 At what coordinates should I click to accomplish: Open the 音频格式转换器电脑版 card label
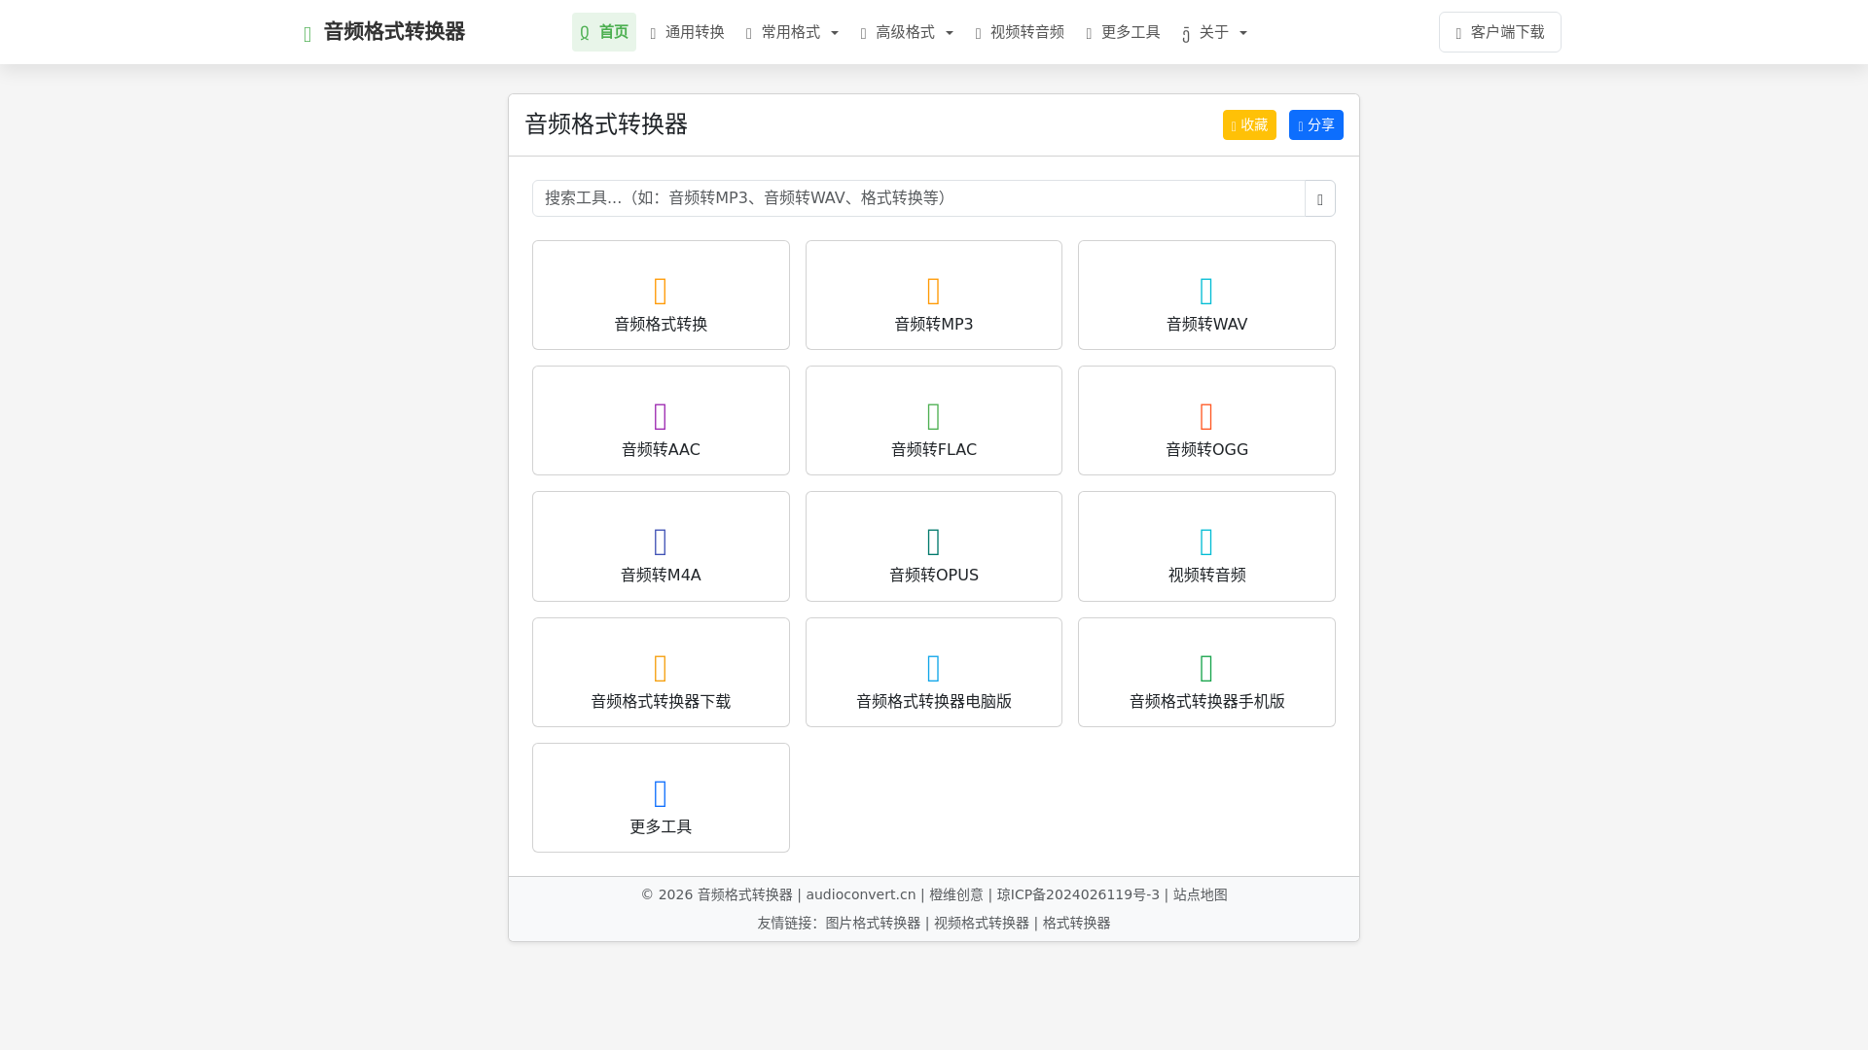coord(934,701)
